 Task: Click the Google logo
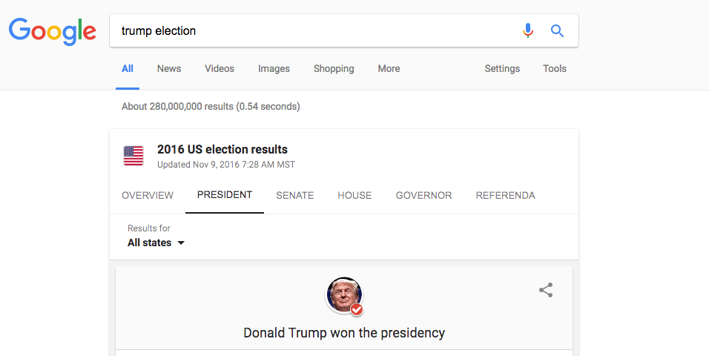pyautogui.click(x=53, y=32)
